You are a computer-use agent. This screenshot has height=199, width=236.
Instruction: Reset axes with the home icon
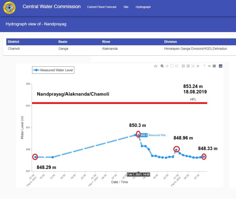[x=198, y=66]
